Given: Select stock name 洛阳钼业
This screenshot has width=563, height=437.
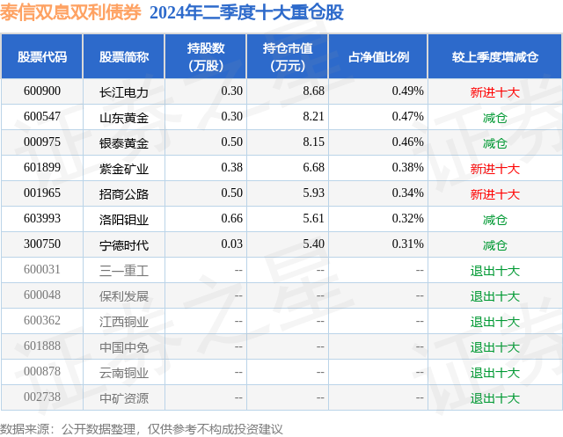Looking at the screenshot, I should pyautogui.click(x=124, y=220).
